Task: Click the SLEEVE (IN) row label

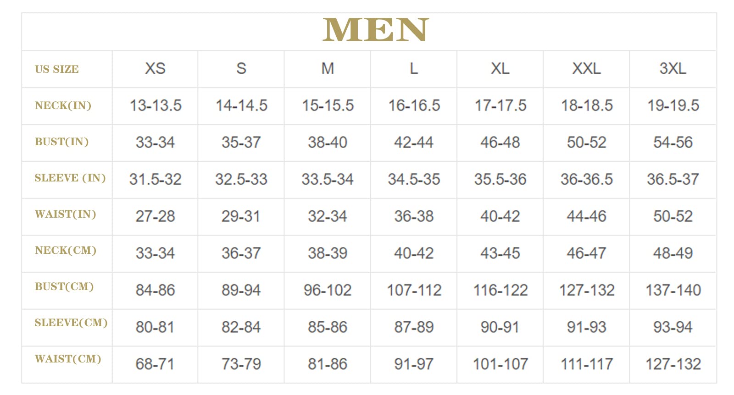Action: point(70,178)
